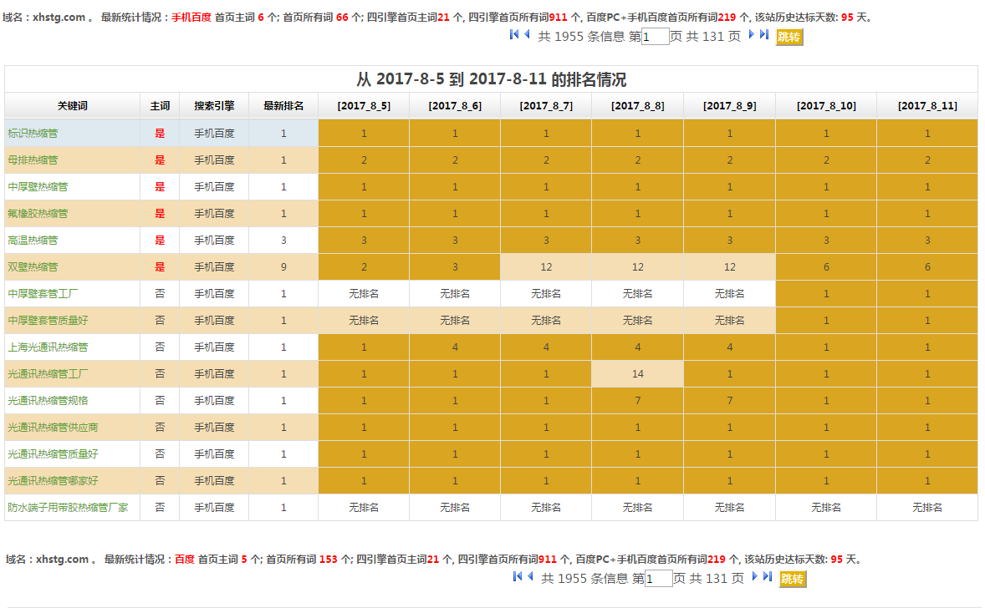This screenshot has width=985, height=608.
Task: Open the 标识热缩管 keyword link
Action: tap(33, 134)
